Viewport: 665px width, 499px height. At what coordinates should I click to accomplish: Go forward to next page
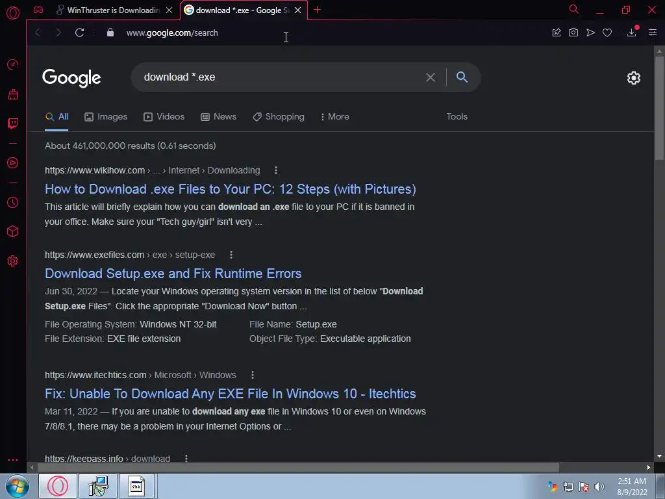coord(58,32)
